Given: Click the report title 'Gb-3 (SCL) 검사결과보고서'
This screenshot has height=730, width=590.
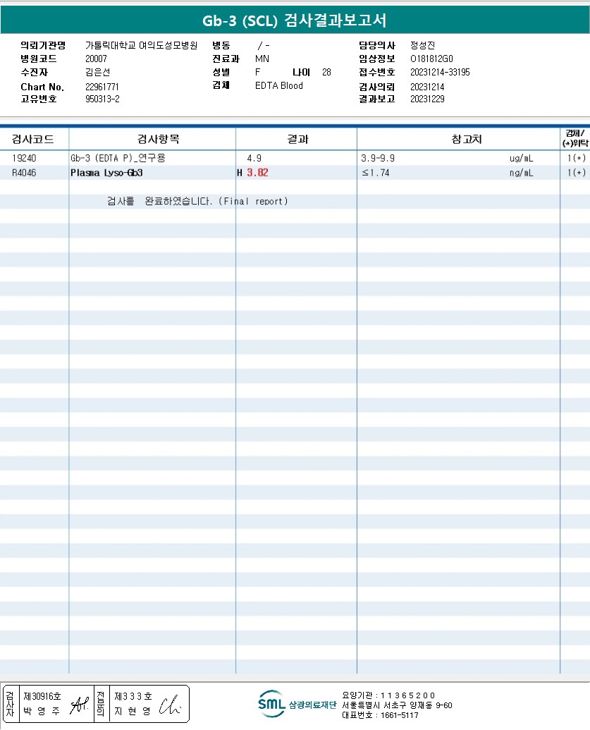Looking at the screenshot, I should coord(294,20).
